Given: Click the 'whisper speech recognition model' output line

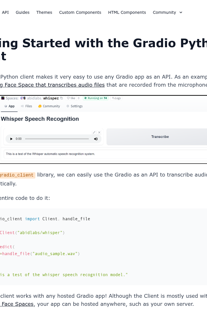Looking at the screenshot, I should coord(64,275).
